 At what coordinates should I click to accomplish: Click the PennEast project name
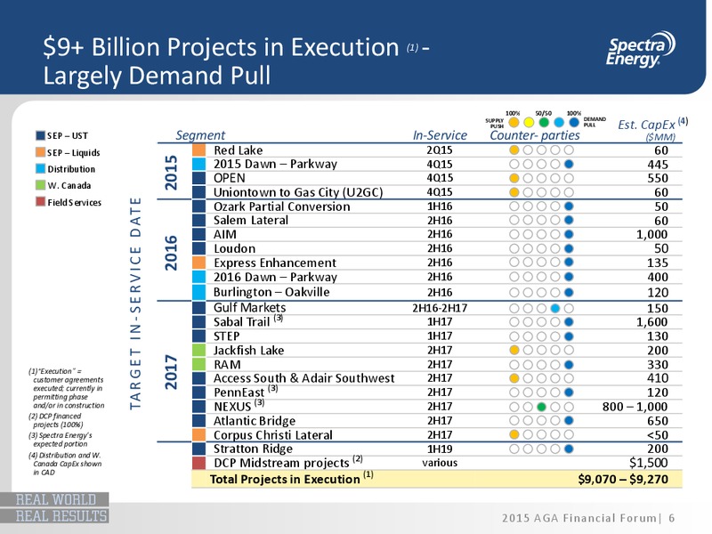point(246,392)
